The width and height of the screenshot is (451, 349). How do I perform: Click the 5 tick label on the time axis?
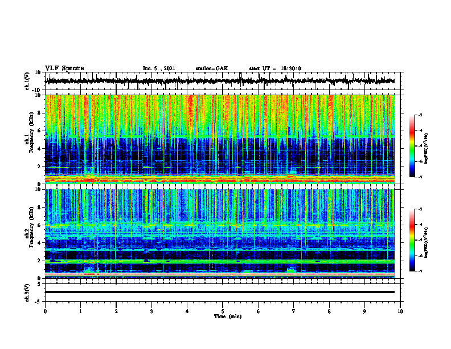click(223, 311)
